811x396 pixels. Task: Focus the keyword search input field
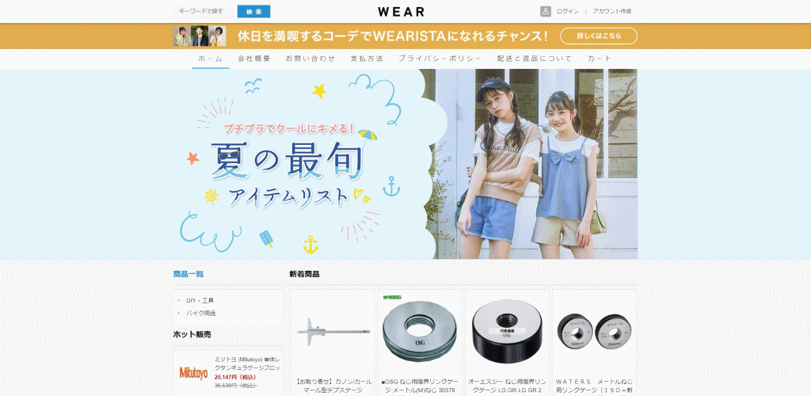point(203,12)
